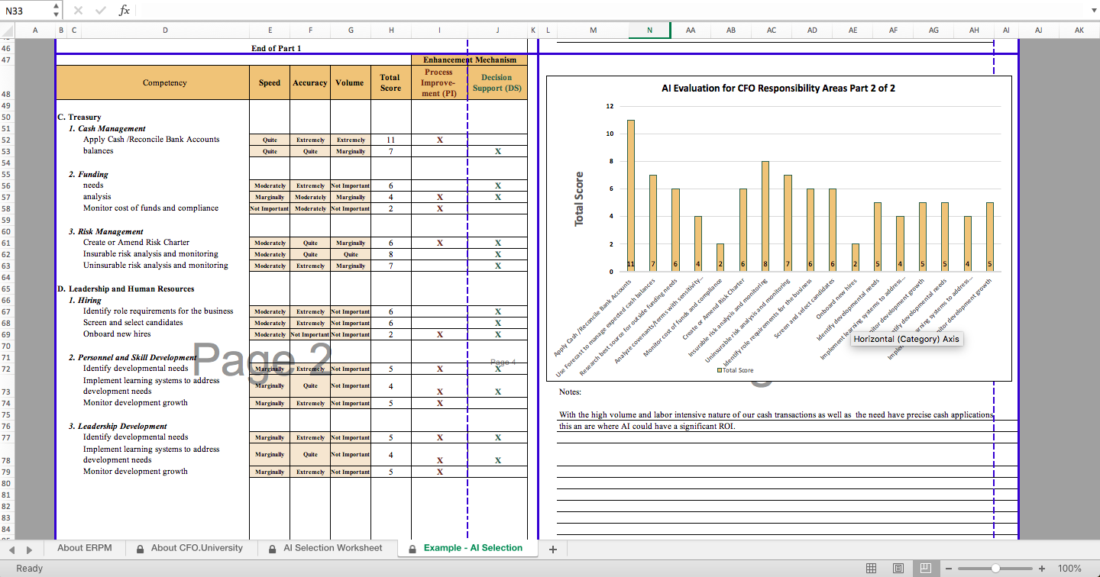Select row 52 header
The height and width of the screenshot is (577, 1100).
(x=8, y=140)
